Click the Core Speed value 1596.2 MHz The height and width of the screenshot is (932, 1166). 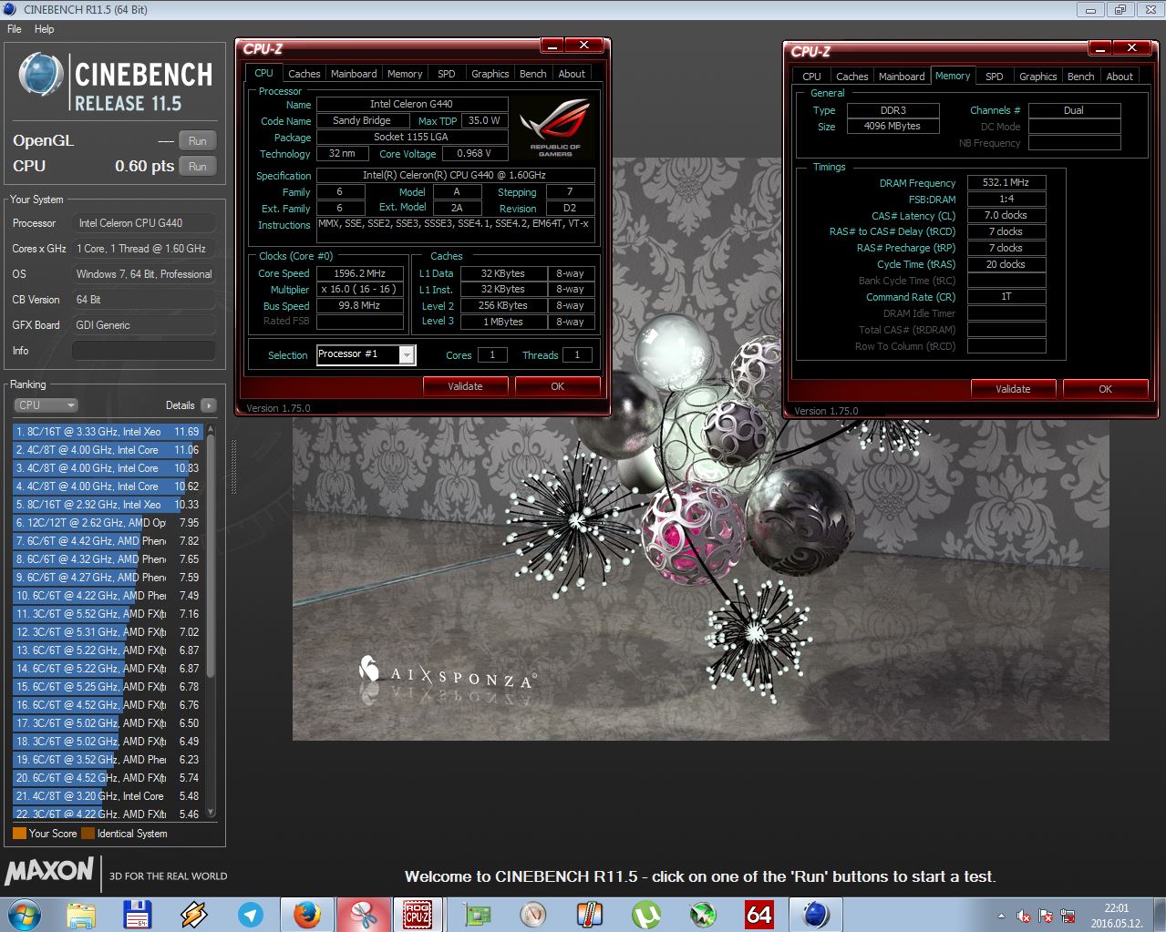(359, 273)
